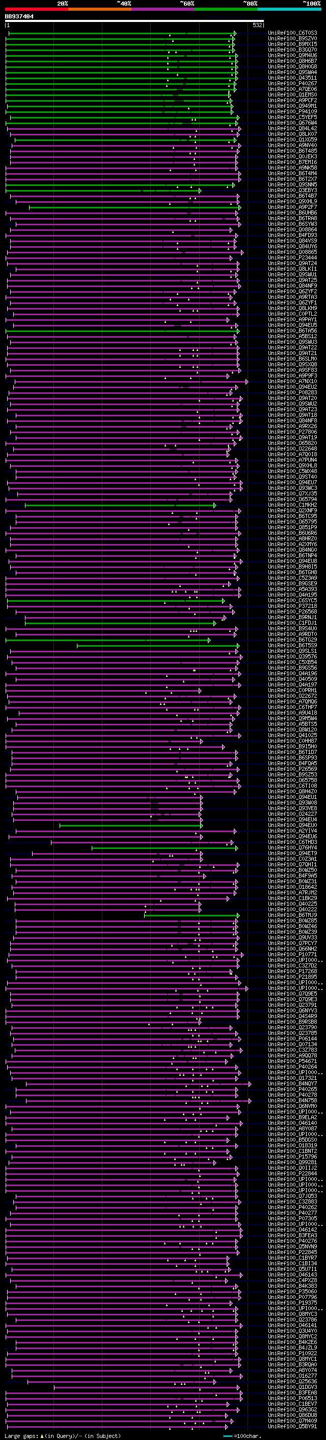
Task: Select the UniRef100_B6T4B7 entry
Action: [292, 196]
